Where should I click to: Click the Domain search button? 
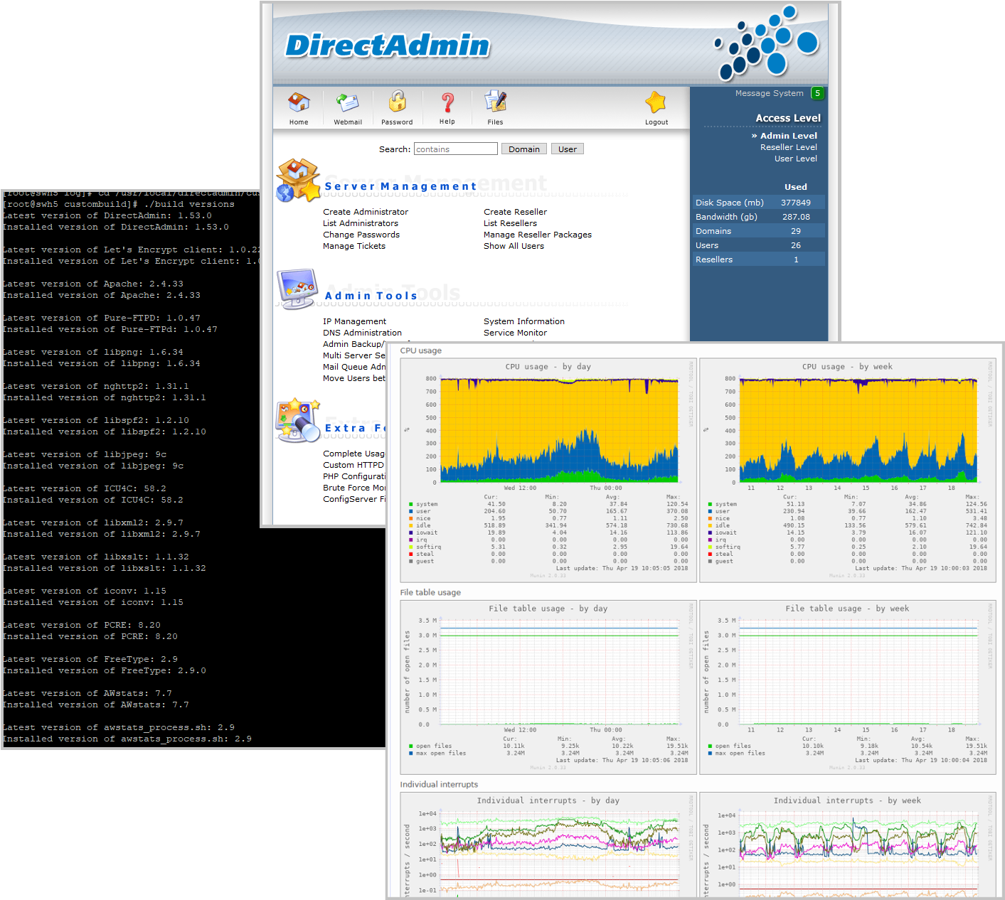(524, 149)
